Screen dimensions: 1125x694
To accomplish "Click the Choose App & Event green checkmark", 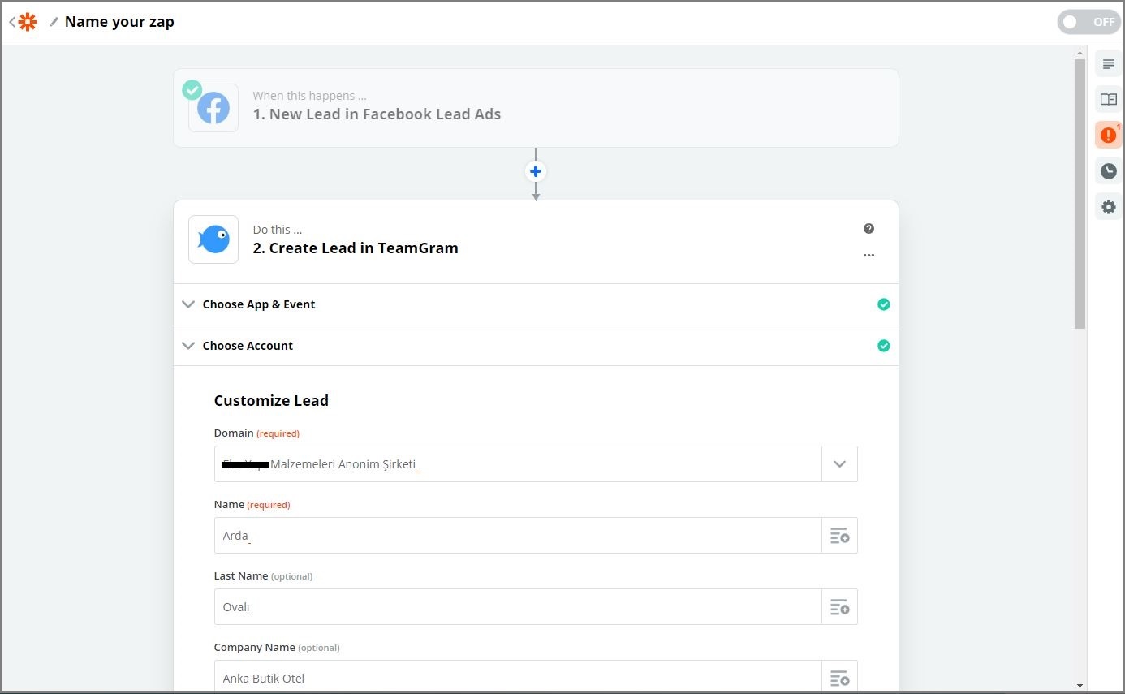I will point(883,304).
